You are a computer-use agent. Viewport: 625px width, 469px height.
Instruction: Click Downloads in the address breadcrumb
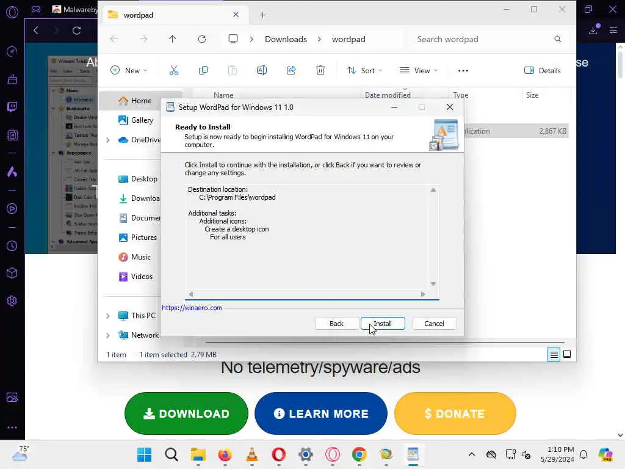coord(286,39)
